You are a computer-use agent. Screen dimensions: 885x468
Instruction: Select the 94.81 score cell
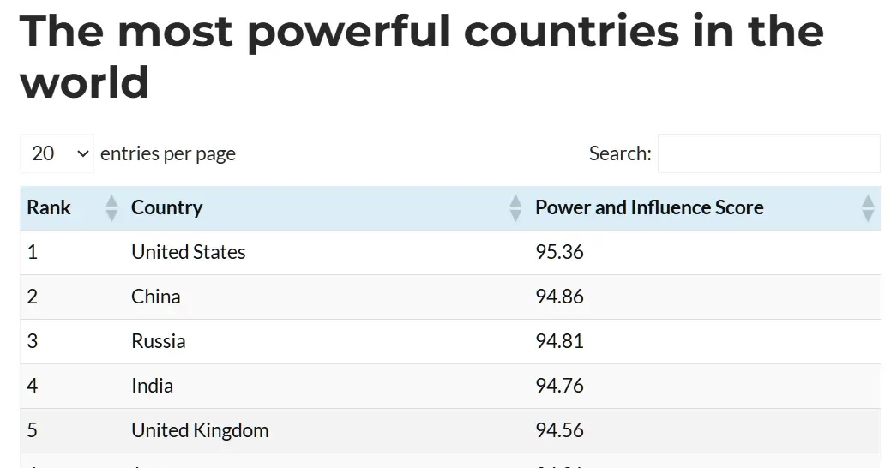(x=559, y=341)
